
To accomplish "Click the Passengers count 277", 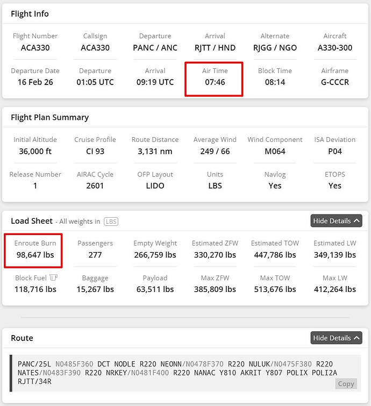I will coord(95,255).
